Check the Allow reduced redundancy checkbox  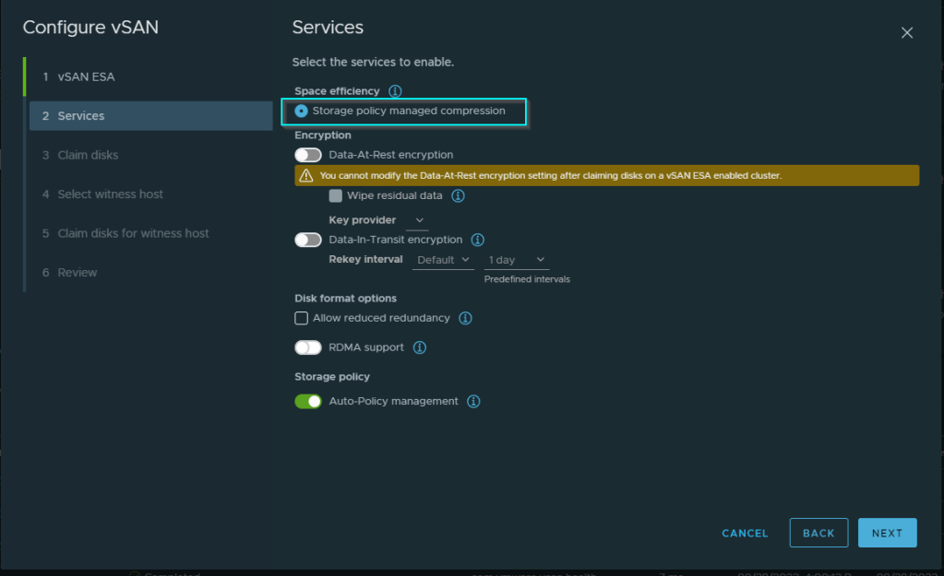(x=301, y=318)
